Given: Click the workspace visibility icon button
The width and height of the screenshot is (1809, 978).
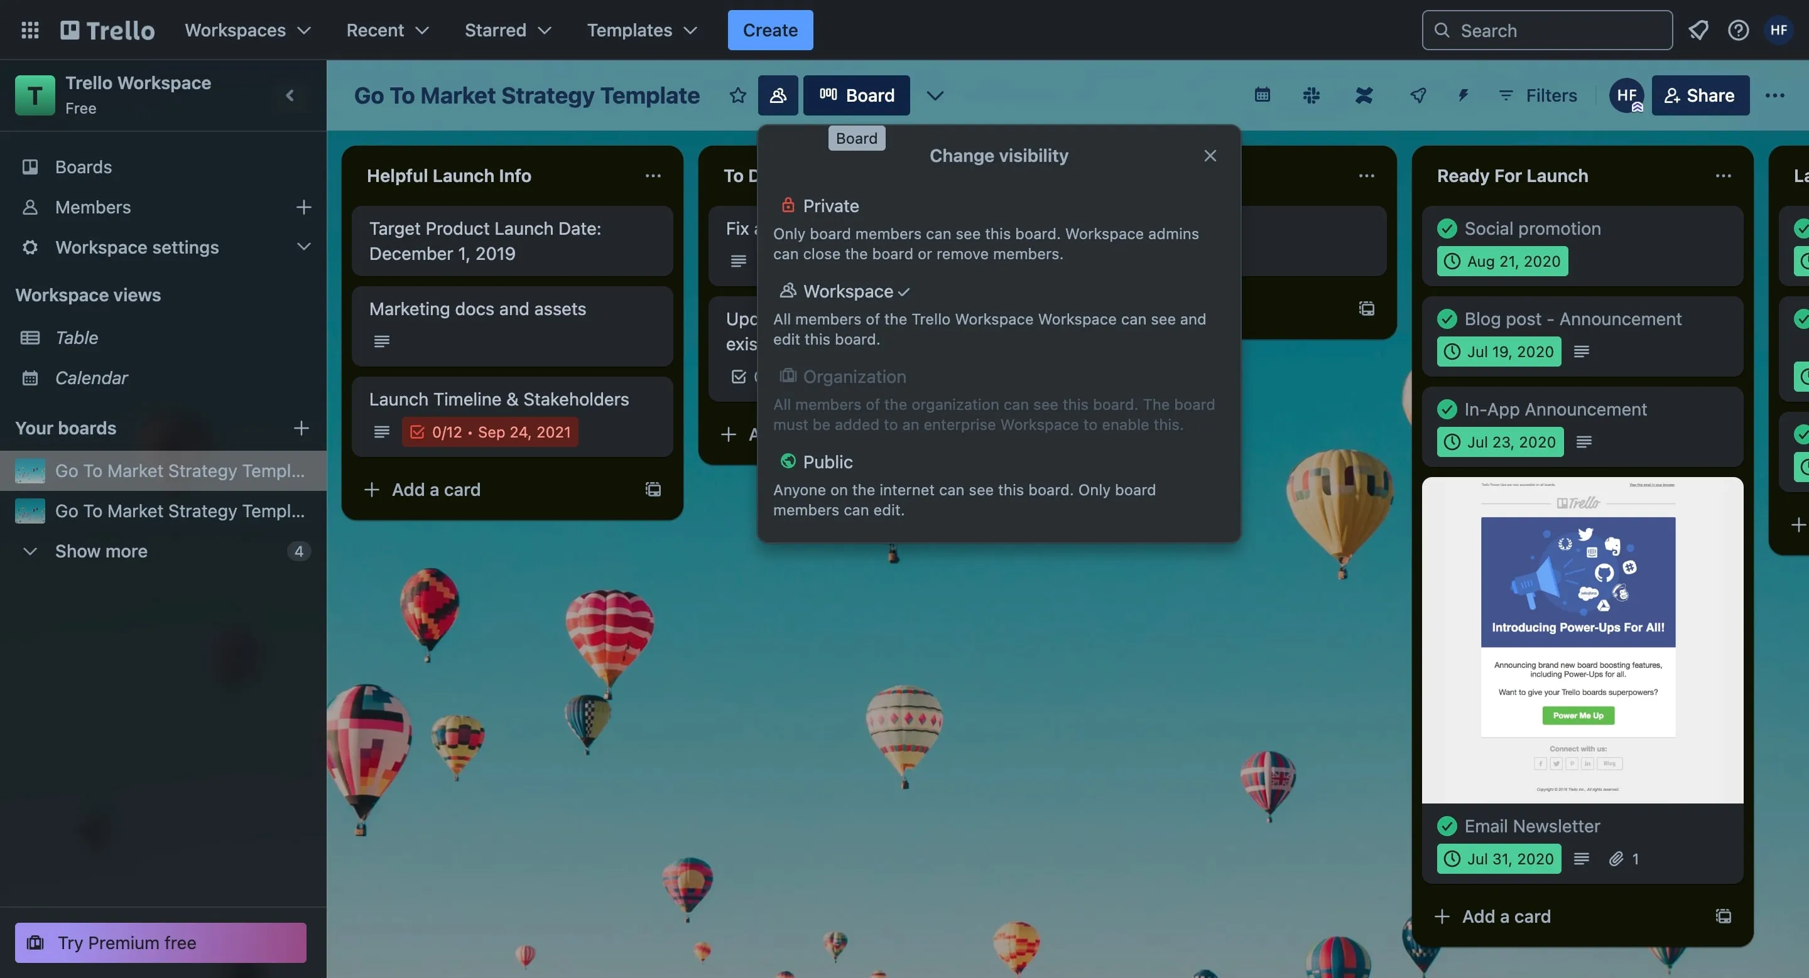Looking at the screenshot, I should (x=778, y=95).
